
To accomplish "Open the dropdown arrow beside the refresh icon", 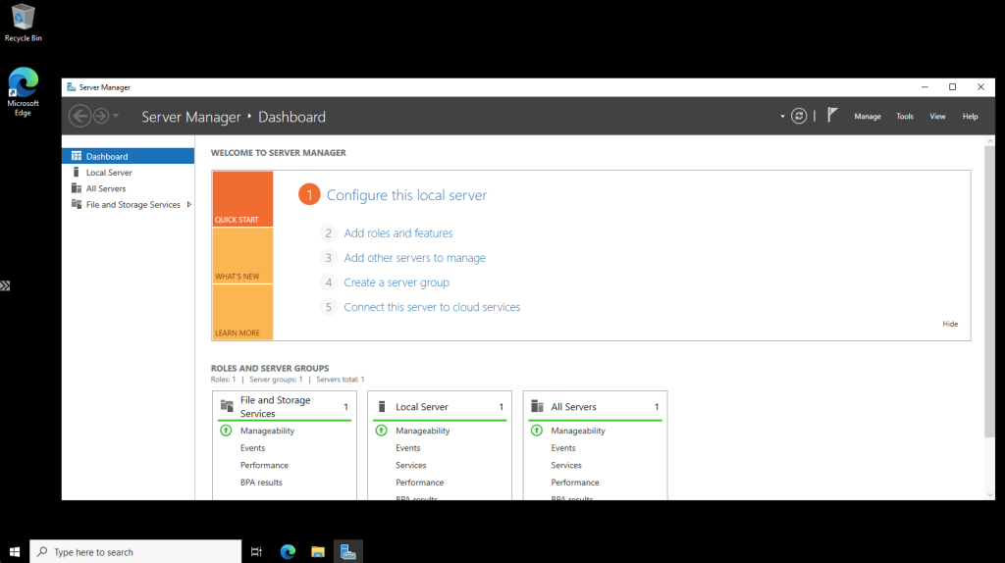I will [x=782, y=117].
